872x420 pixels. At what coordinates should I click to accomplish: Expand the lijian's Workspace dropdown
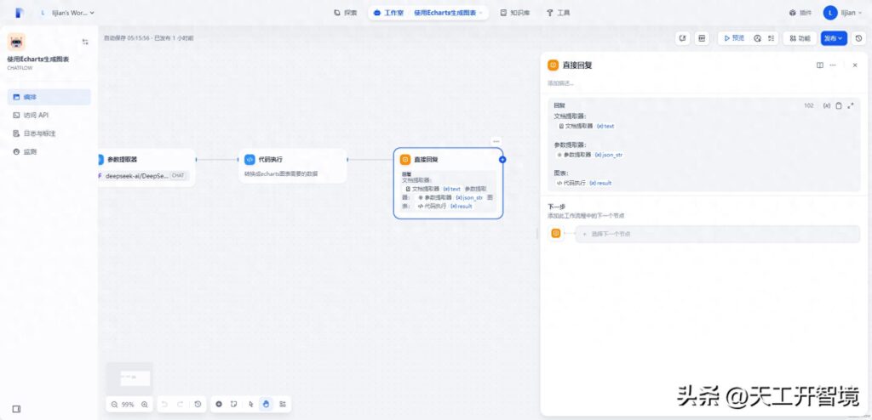[68, 13]
